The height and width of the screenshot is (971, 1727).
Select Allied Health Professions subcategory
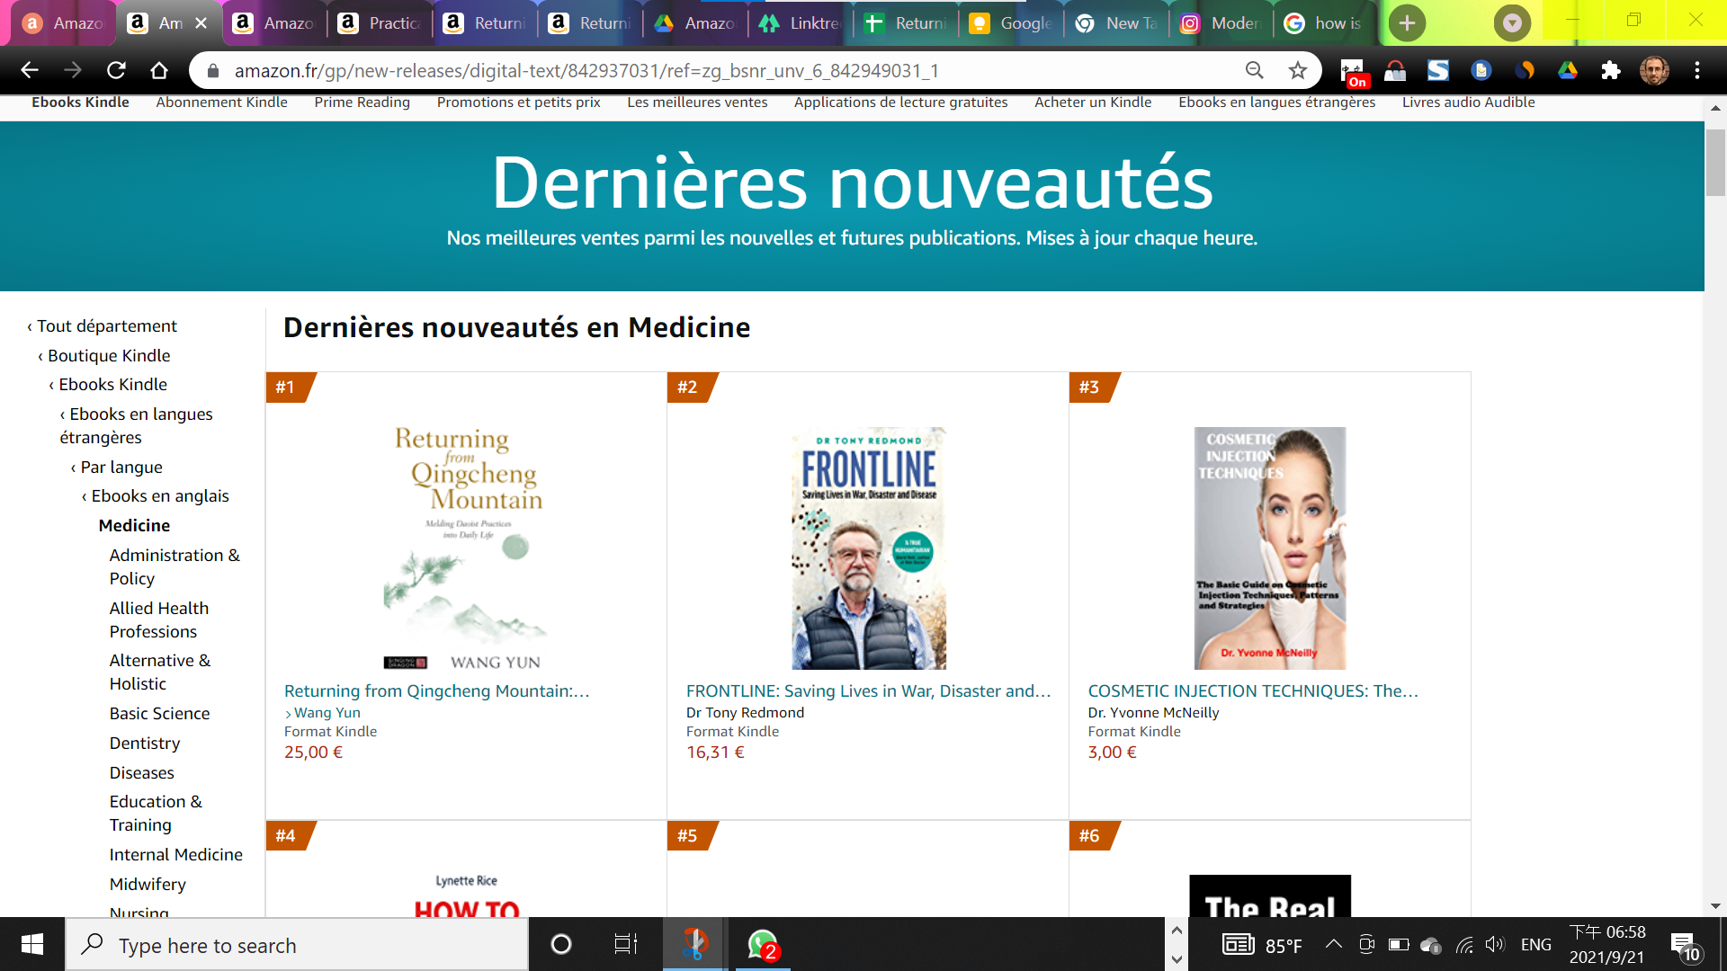click(x=159, y=619)
